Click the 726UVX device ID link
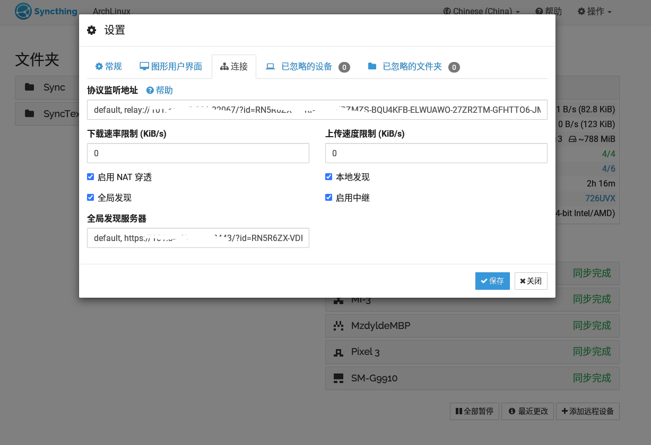 600,199
